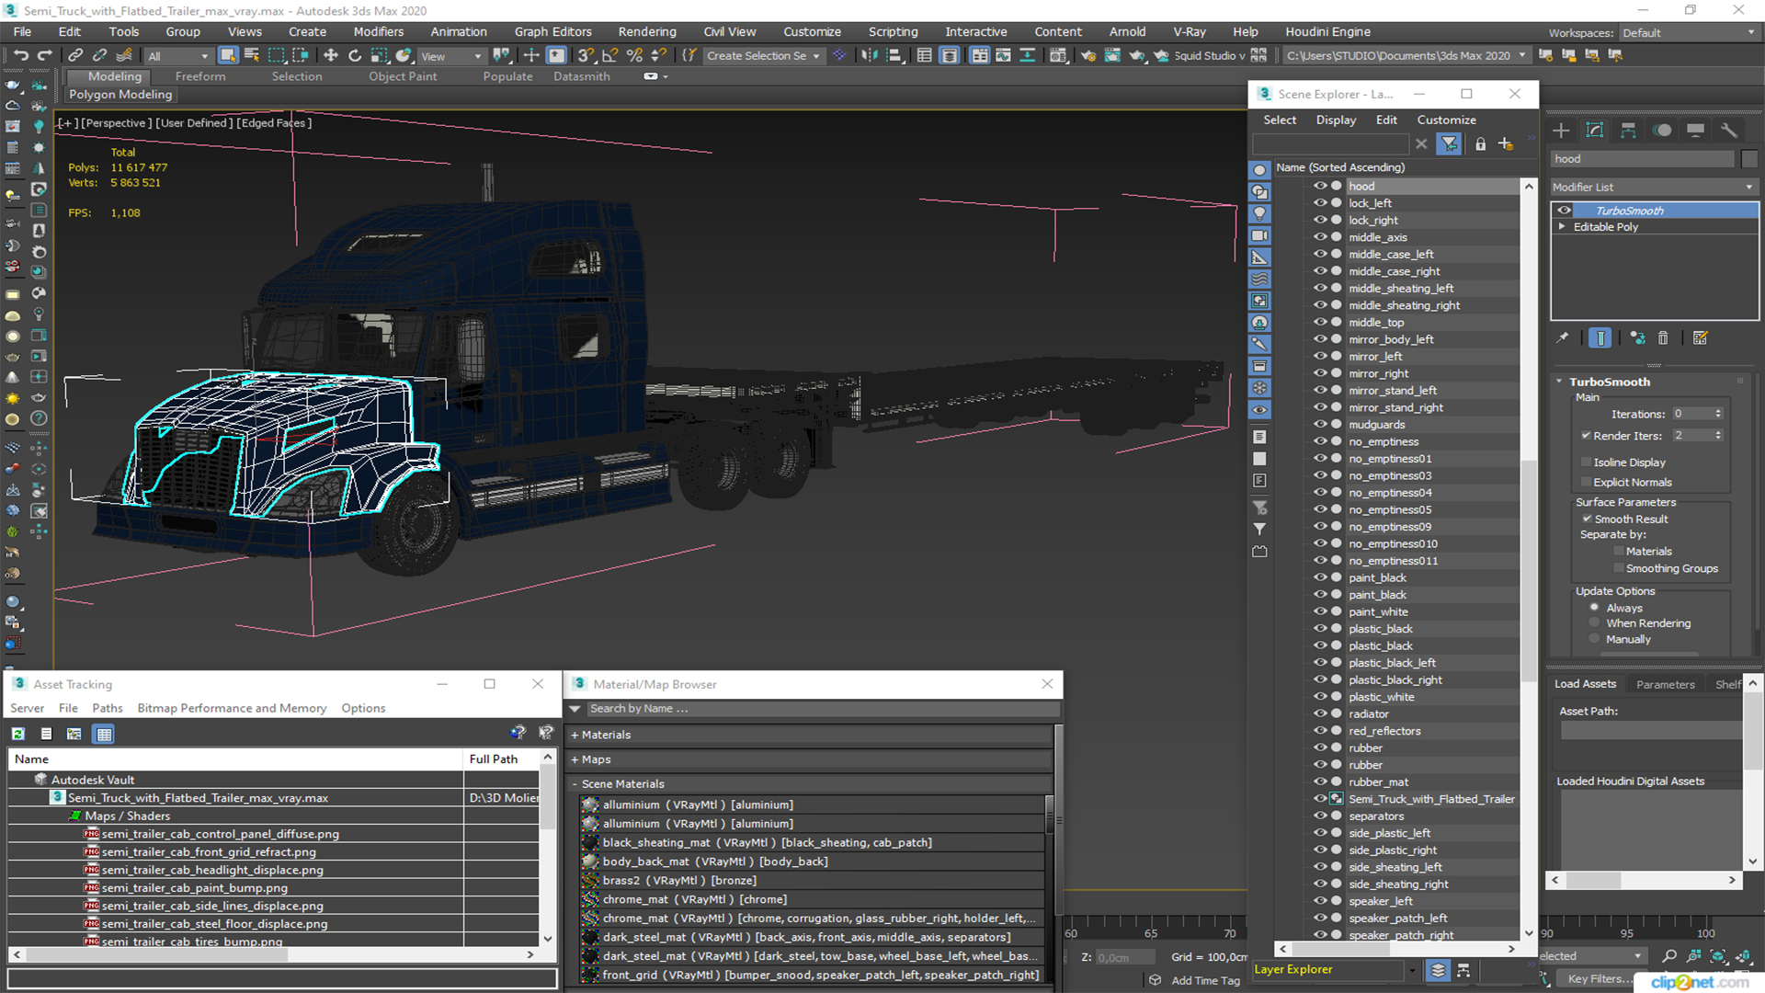This screenshot has width=1765, height=993.
Task: Switch to the Object Paint ribbon tab
Action: point(403,76)
